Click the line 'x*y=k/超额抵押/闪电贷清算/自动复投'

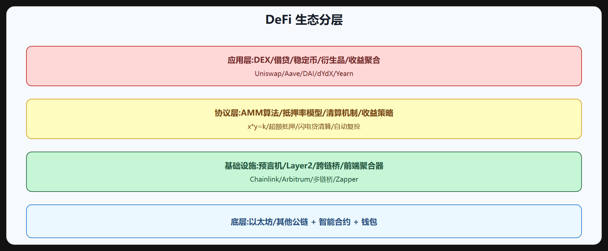[304, 126]
